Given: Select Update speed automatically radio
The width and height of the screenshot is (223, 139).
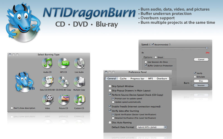Looking at the screenshot, I should point(113,102).
